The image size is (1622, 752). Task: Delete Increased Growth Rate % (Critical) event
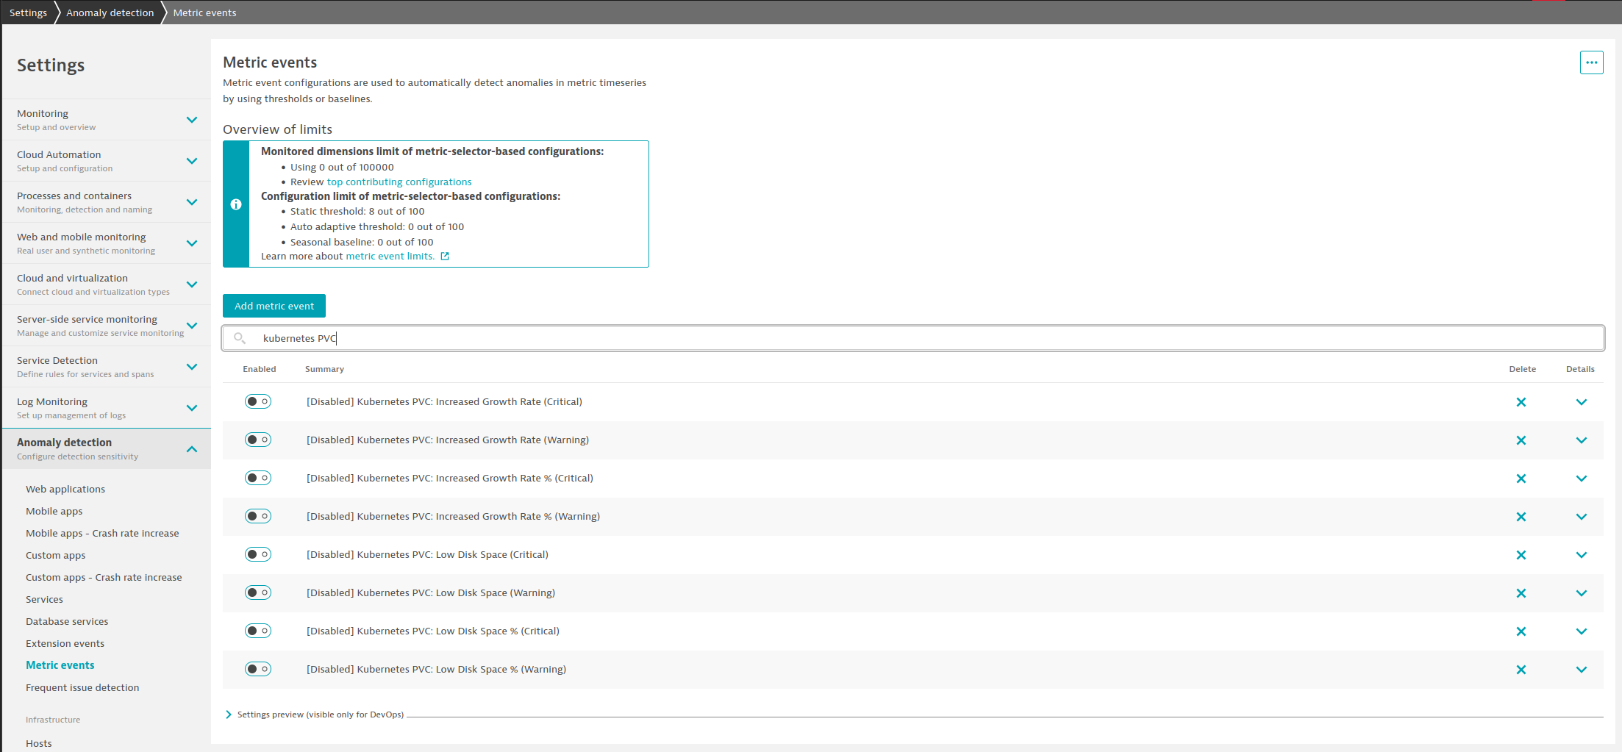click(x=1521, y=479)
